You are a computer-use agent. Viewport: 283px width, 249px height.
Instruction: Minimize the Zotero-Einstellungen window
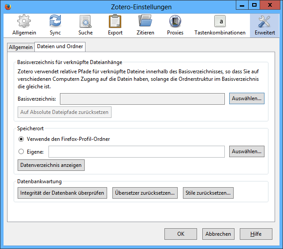[x=242, y=5]
